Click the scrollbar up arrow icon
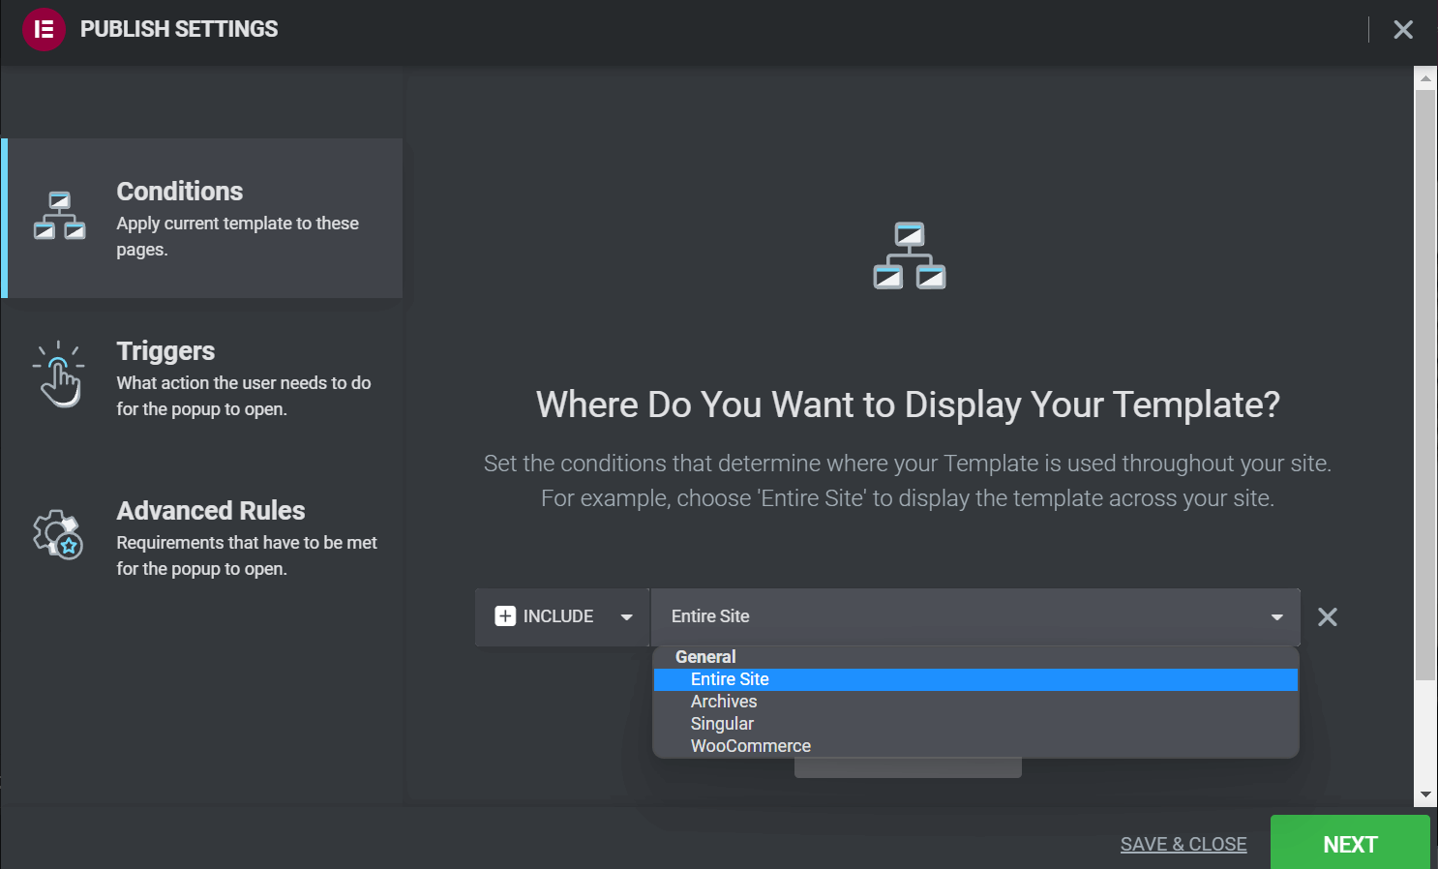1438x869 pixels. click(1426, 76)
